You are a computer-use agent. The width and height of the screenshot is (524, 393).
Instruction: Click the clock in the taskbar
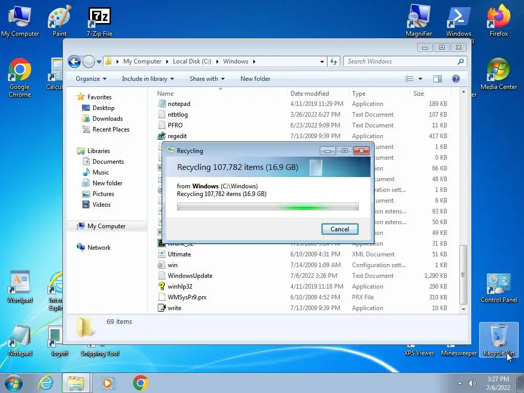(x=498, y=383)
